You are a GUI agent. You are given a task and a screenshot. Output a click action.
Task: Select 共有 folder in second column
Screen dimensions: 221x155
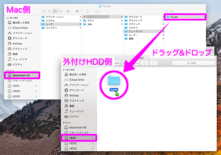pyautogui.click(x=102, y=24)
